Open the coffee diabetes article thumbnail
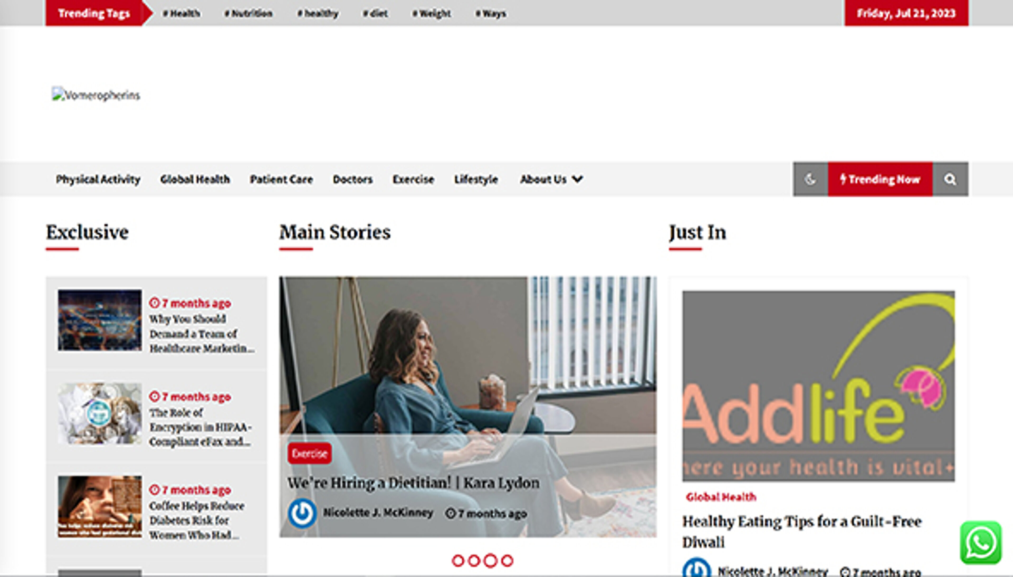Screen dimensions: 1013x577 [100, 507]
